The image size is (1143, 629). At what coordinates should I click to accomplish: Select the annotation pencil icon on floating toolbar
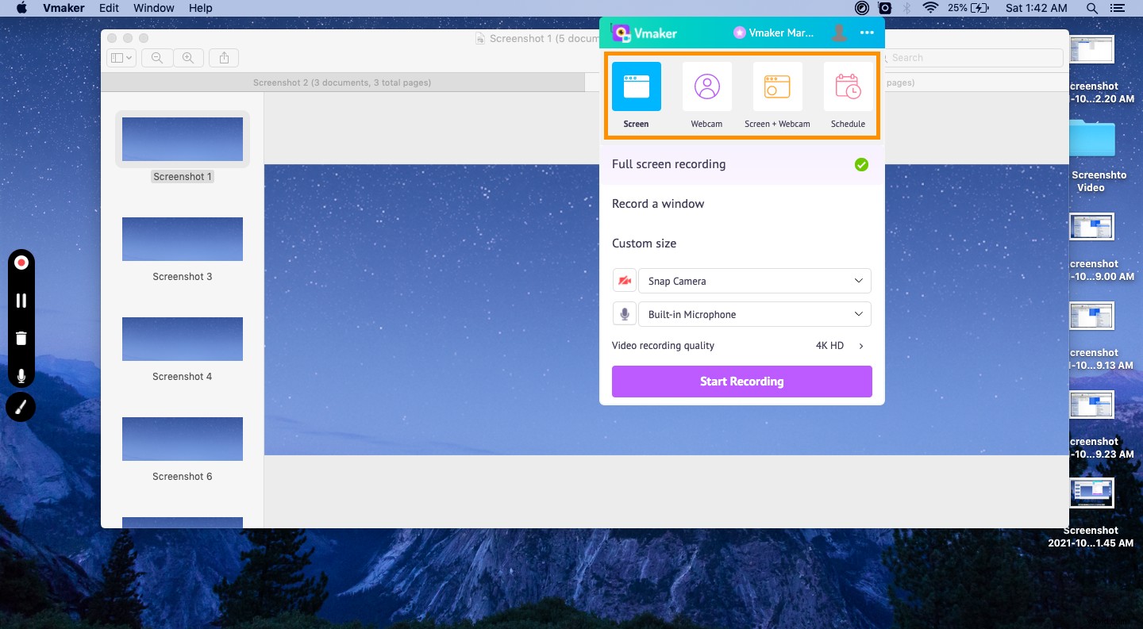click(x=21, y=407)
